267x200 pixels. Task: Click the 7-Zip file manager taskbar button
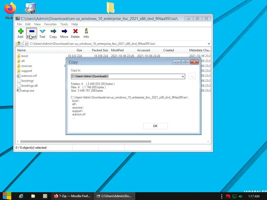[x=115, y=196]
